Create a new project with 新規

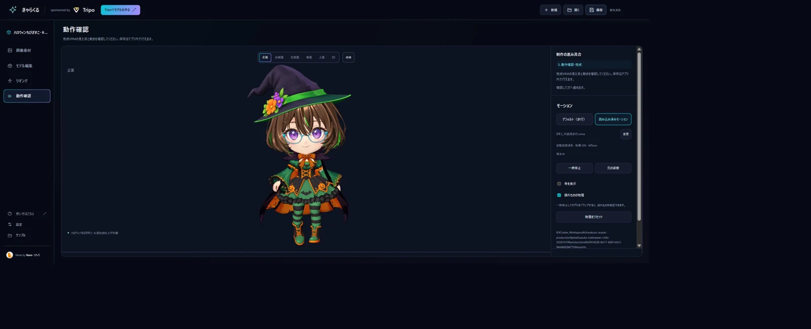coord(550,10)
